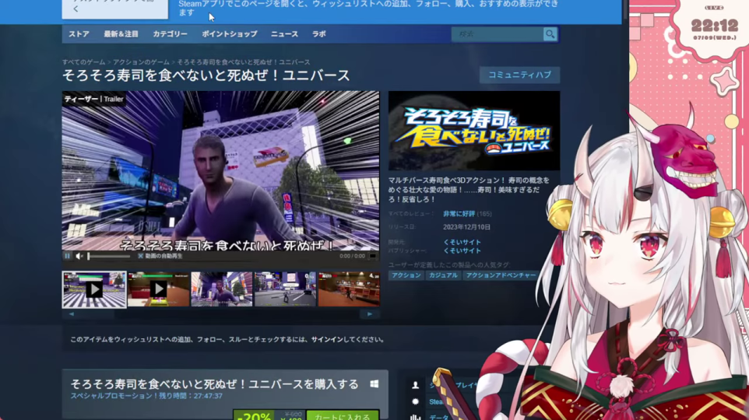Click the game title breadcrumb link

(244, 62)
